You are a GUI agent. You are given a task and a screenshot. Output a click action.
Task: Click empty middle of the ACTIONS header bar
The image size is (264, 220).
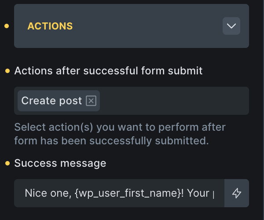coord(145,26)
